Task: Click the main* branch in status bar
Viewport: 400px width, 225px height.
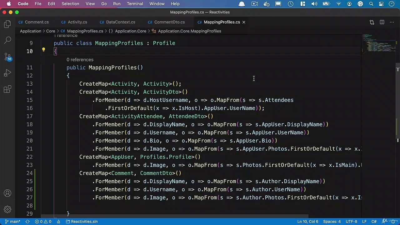Action: (x=12, y=222)
